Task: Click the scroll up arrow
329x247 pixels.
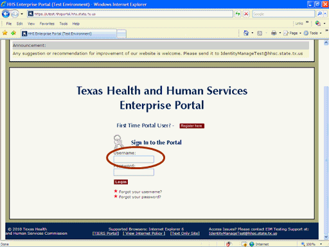Action: coord(326,42)
